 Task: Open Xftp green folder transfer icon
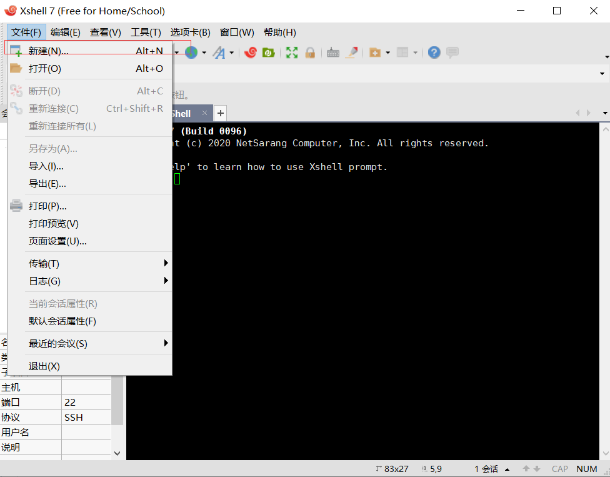pyautogui.click(x=268, y=52)
